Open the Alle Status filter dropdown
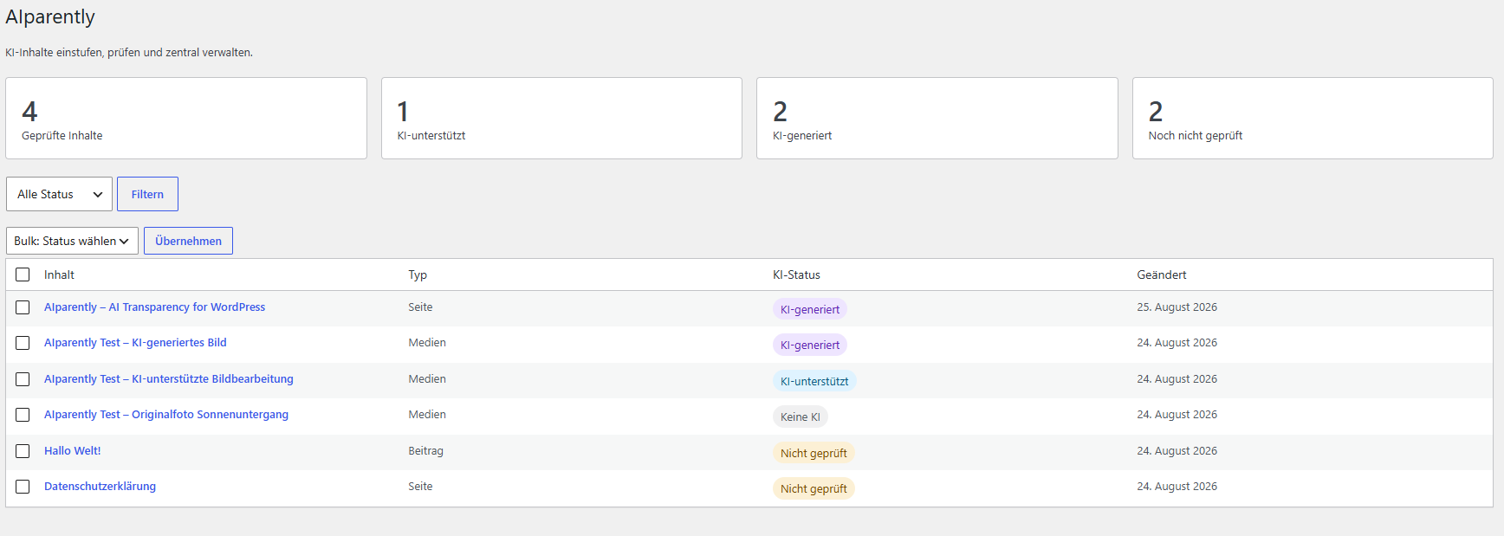 [59, 194]
